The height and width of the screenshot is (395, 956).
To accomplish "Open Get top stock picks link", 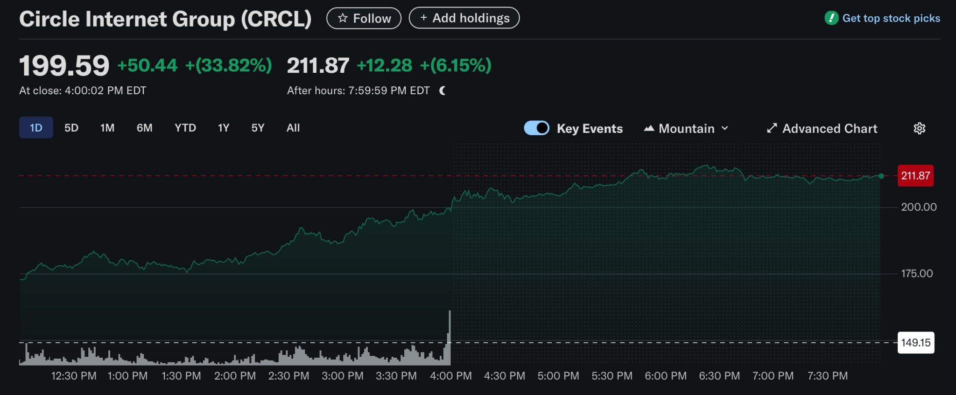I will [x=891, y=18].
